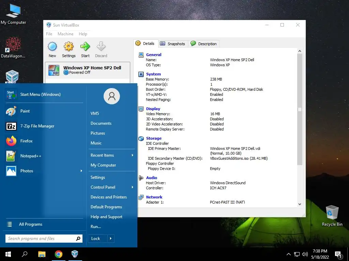Screen dimensions: 349x261
Task: Click the Display section link
Action: [x=153, y=109]
